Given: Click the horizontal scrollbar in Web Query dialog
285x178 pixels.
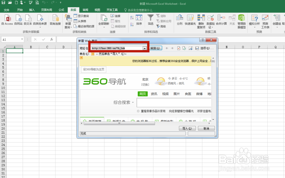Looking at the screenshot, I should [119, 123].
